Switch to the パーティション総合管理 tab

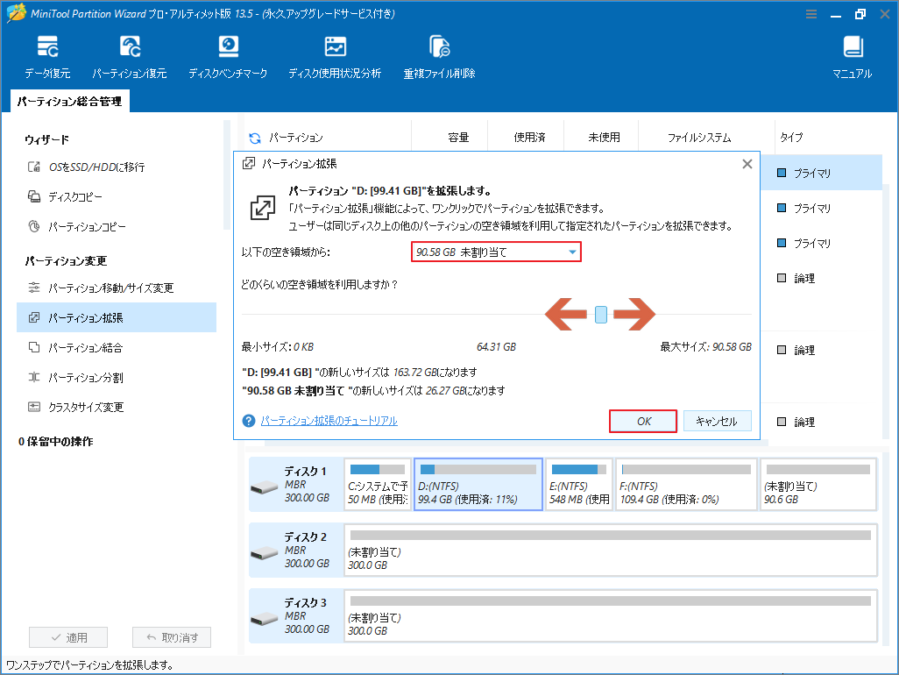pos(68,102)
